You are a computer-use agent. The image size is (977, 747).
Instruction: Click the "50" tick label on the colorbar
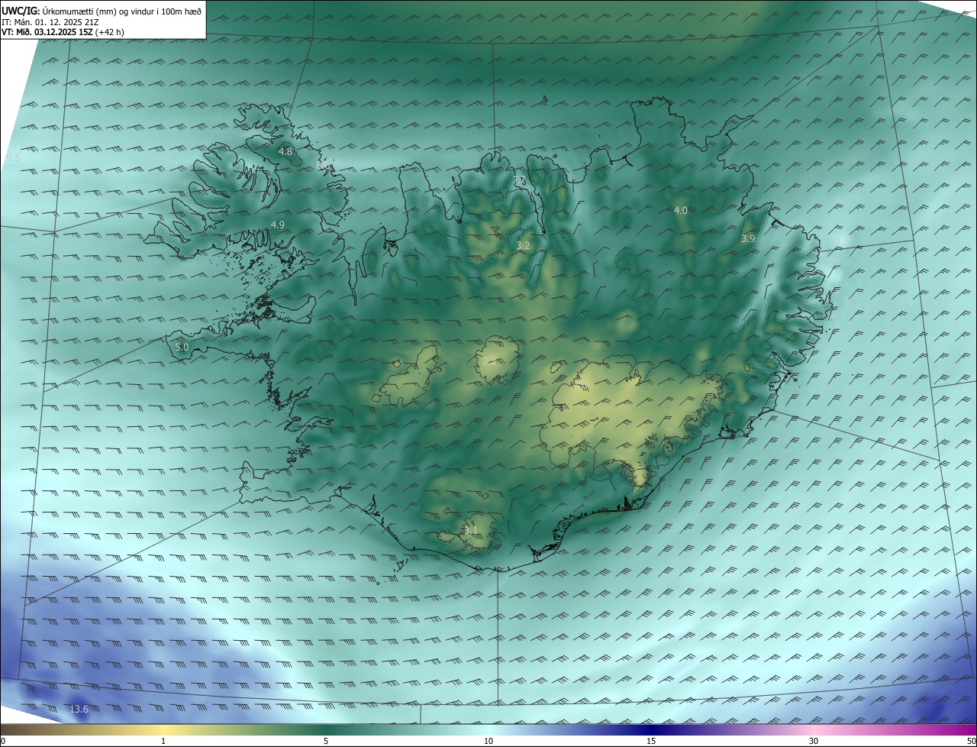tap(971, 741)
